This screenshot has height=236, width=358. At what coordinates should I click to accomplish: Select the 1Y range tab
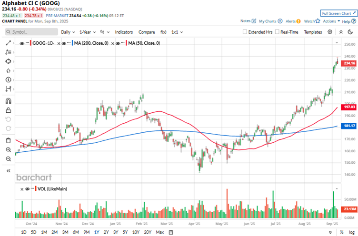[97, 232]
